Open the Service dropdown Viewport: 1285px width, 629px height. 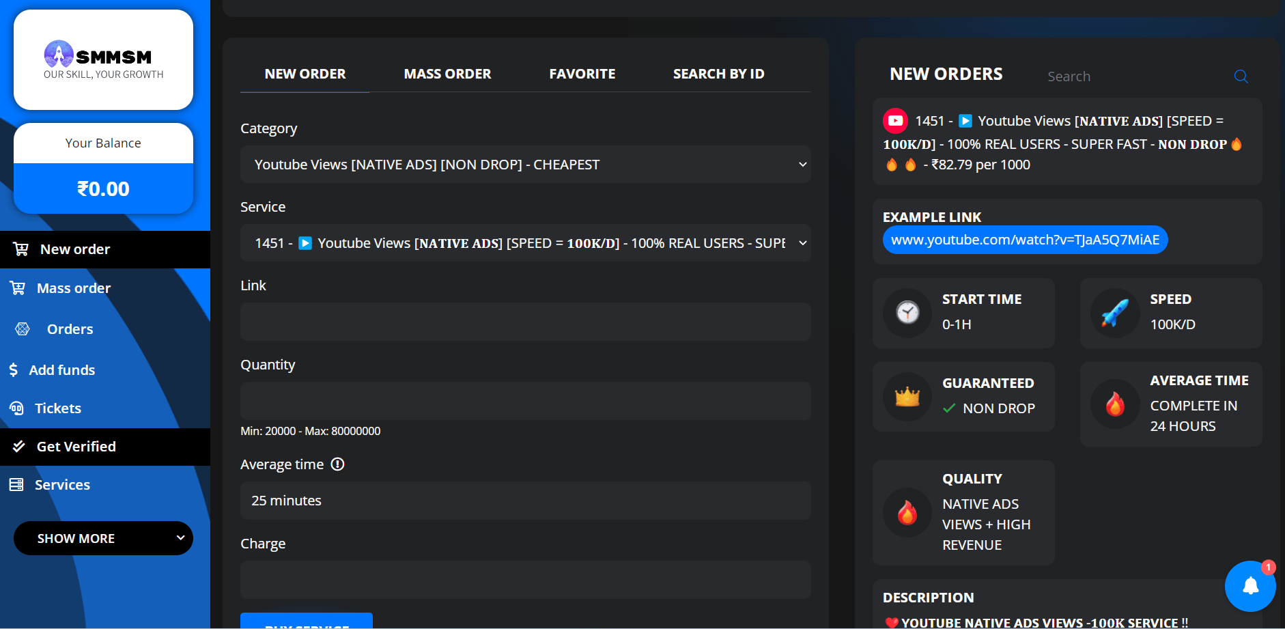click(x=525, y=243)
